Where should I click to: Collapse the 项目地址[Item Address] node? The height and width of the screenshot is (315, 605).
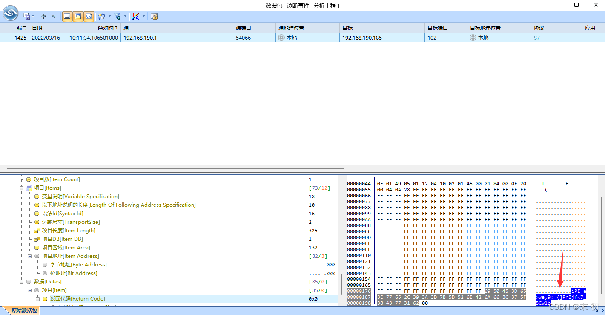30,256
